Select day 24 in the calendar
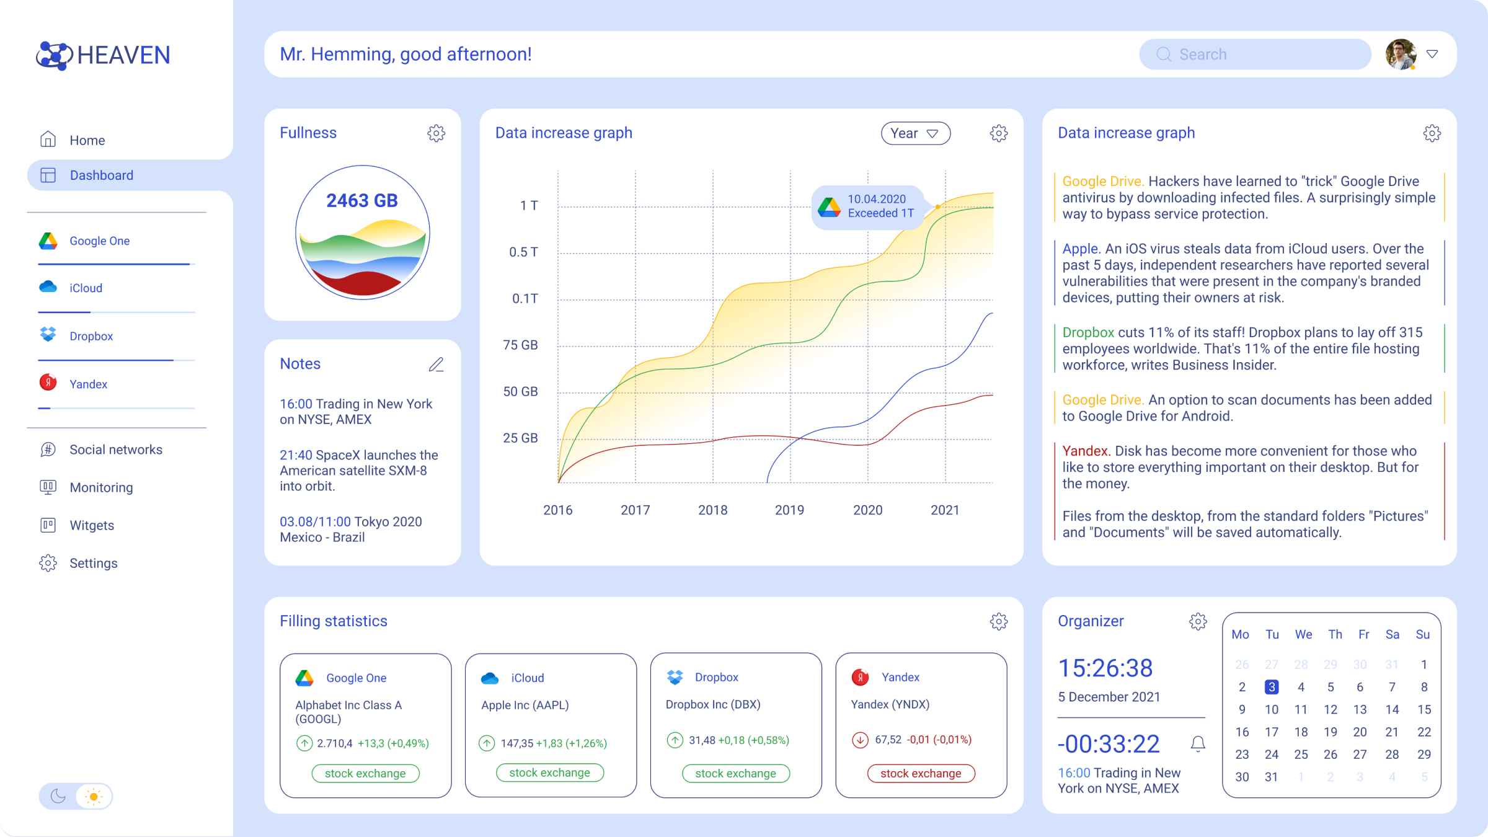 (1271, 755)
